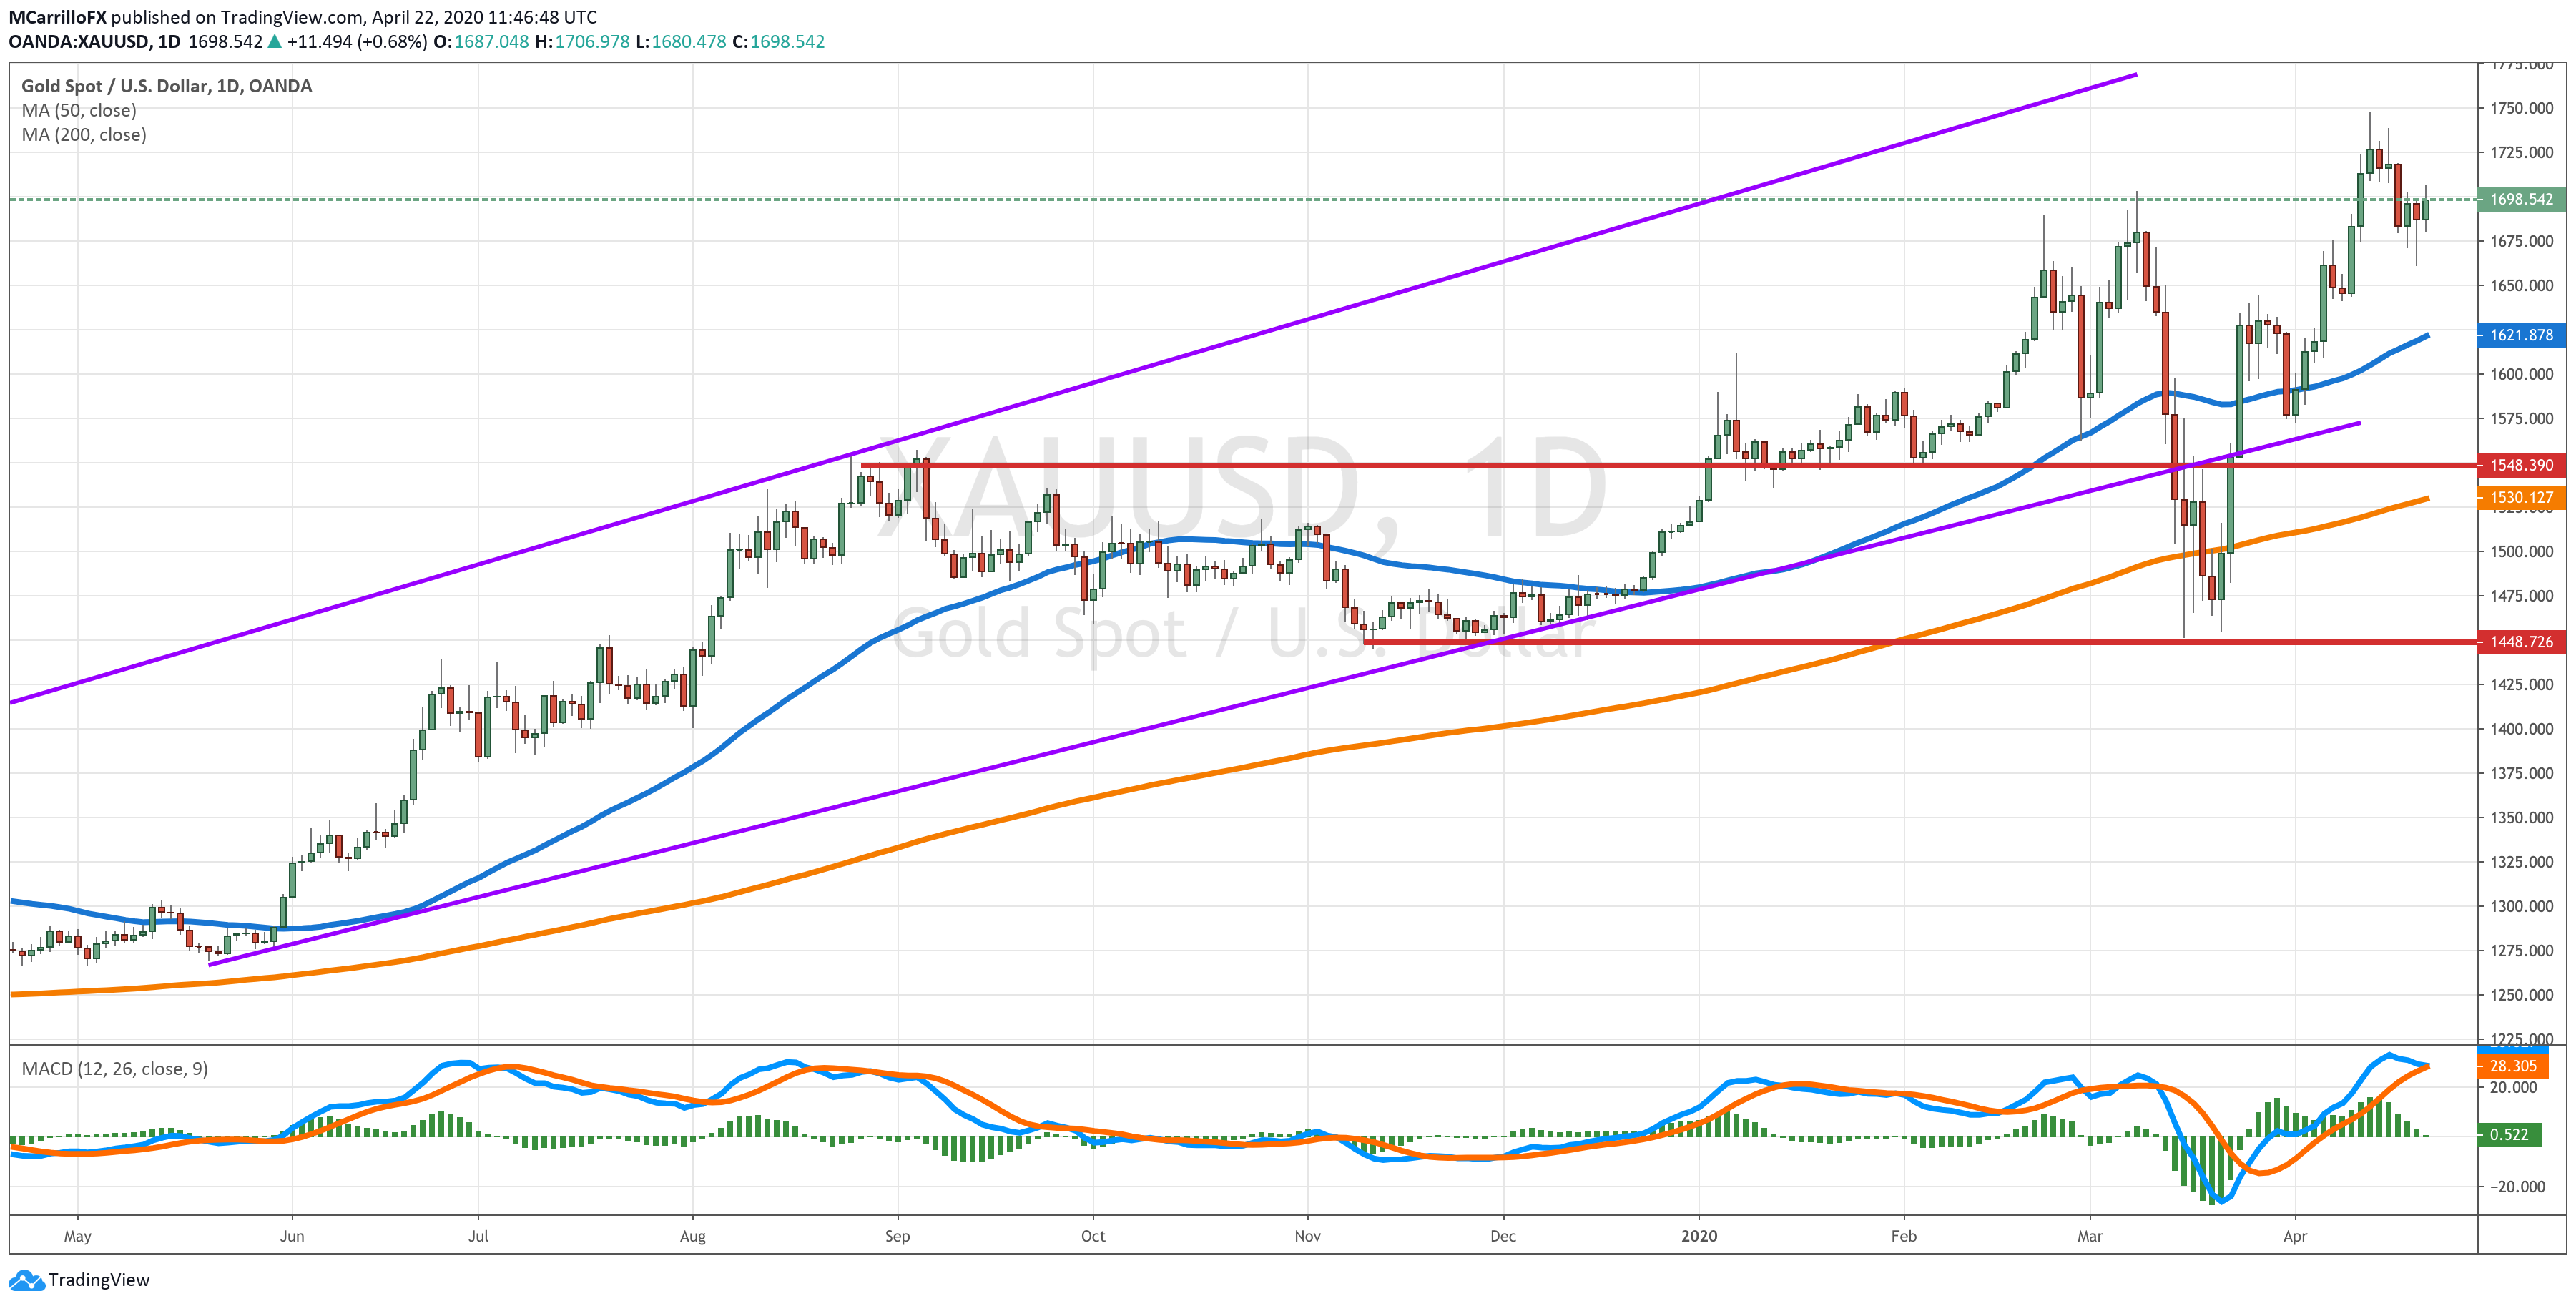This screenshot has width=2576, height=1306.
Task: Click the Apr label on time axis
Action: 2295,1236
